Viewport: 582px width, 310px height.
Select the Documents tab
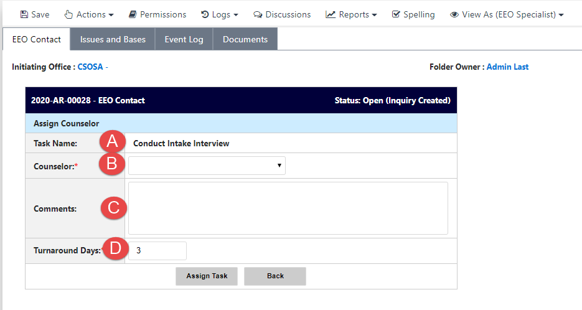pyautogui.click(x=245, y=39)
